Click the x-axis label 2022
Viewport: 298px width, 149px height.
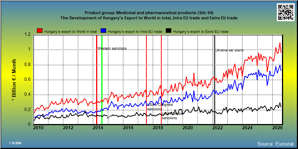click(x=218, y=128)
